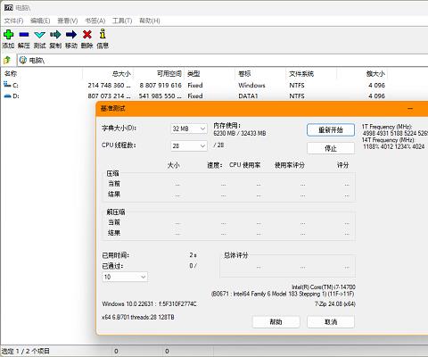Click free space value '8 807 919 616'

pos(160,85)
